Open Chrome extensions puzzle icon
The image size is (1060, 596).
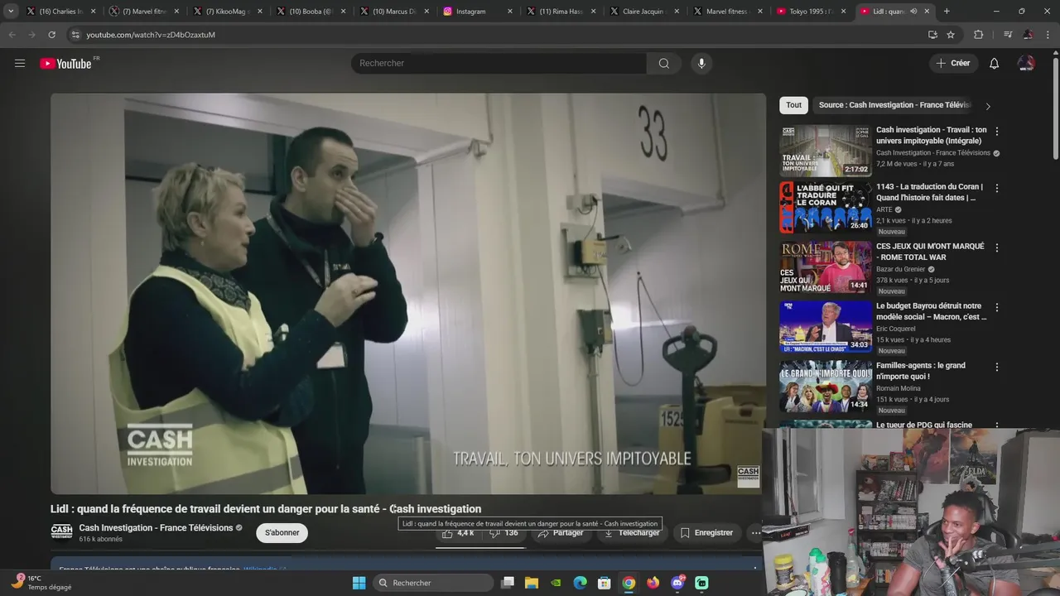[x=979, y=35]
